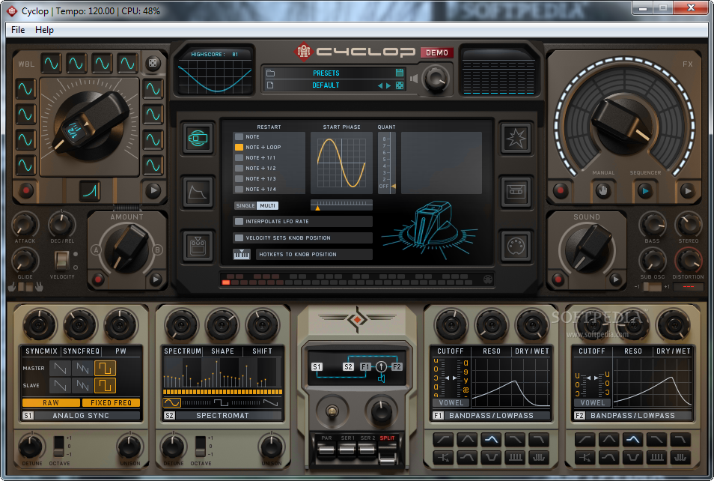Select slave sawtooth waveform in S1

click(x=60, y=385)
